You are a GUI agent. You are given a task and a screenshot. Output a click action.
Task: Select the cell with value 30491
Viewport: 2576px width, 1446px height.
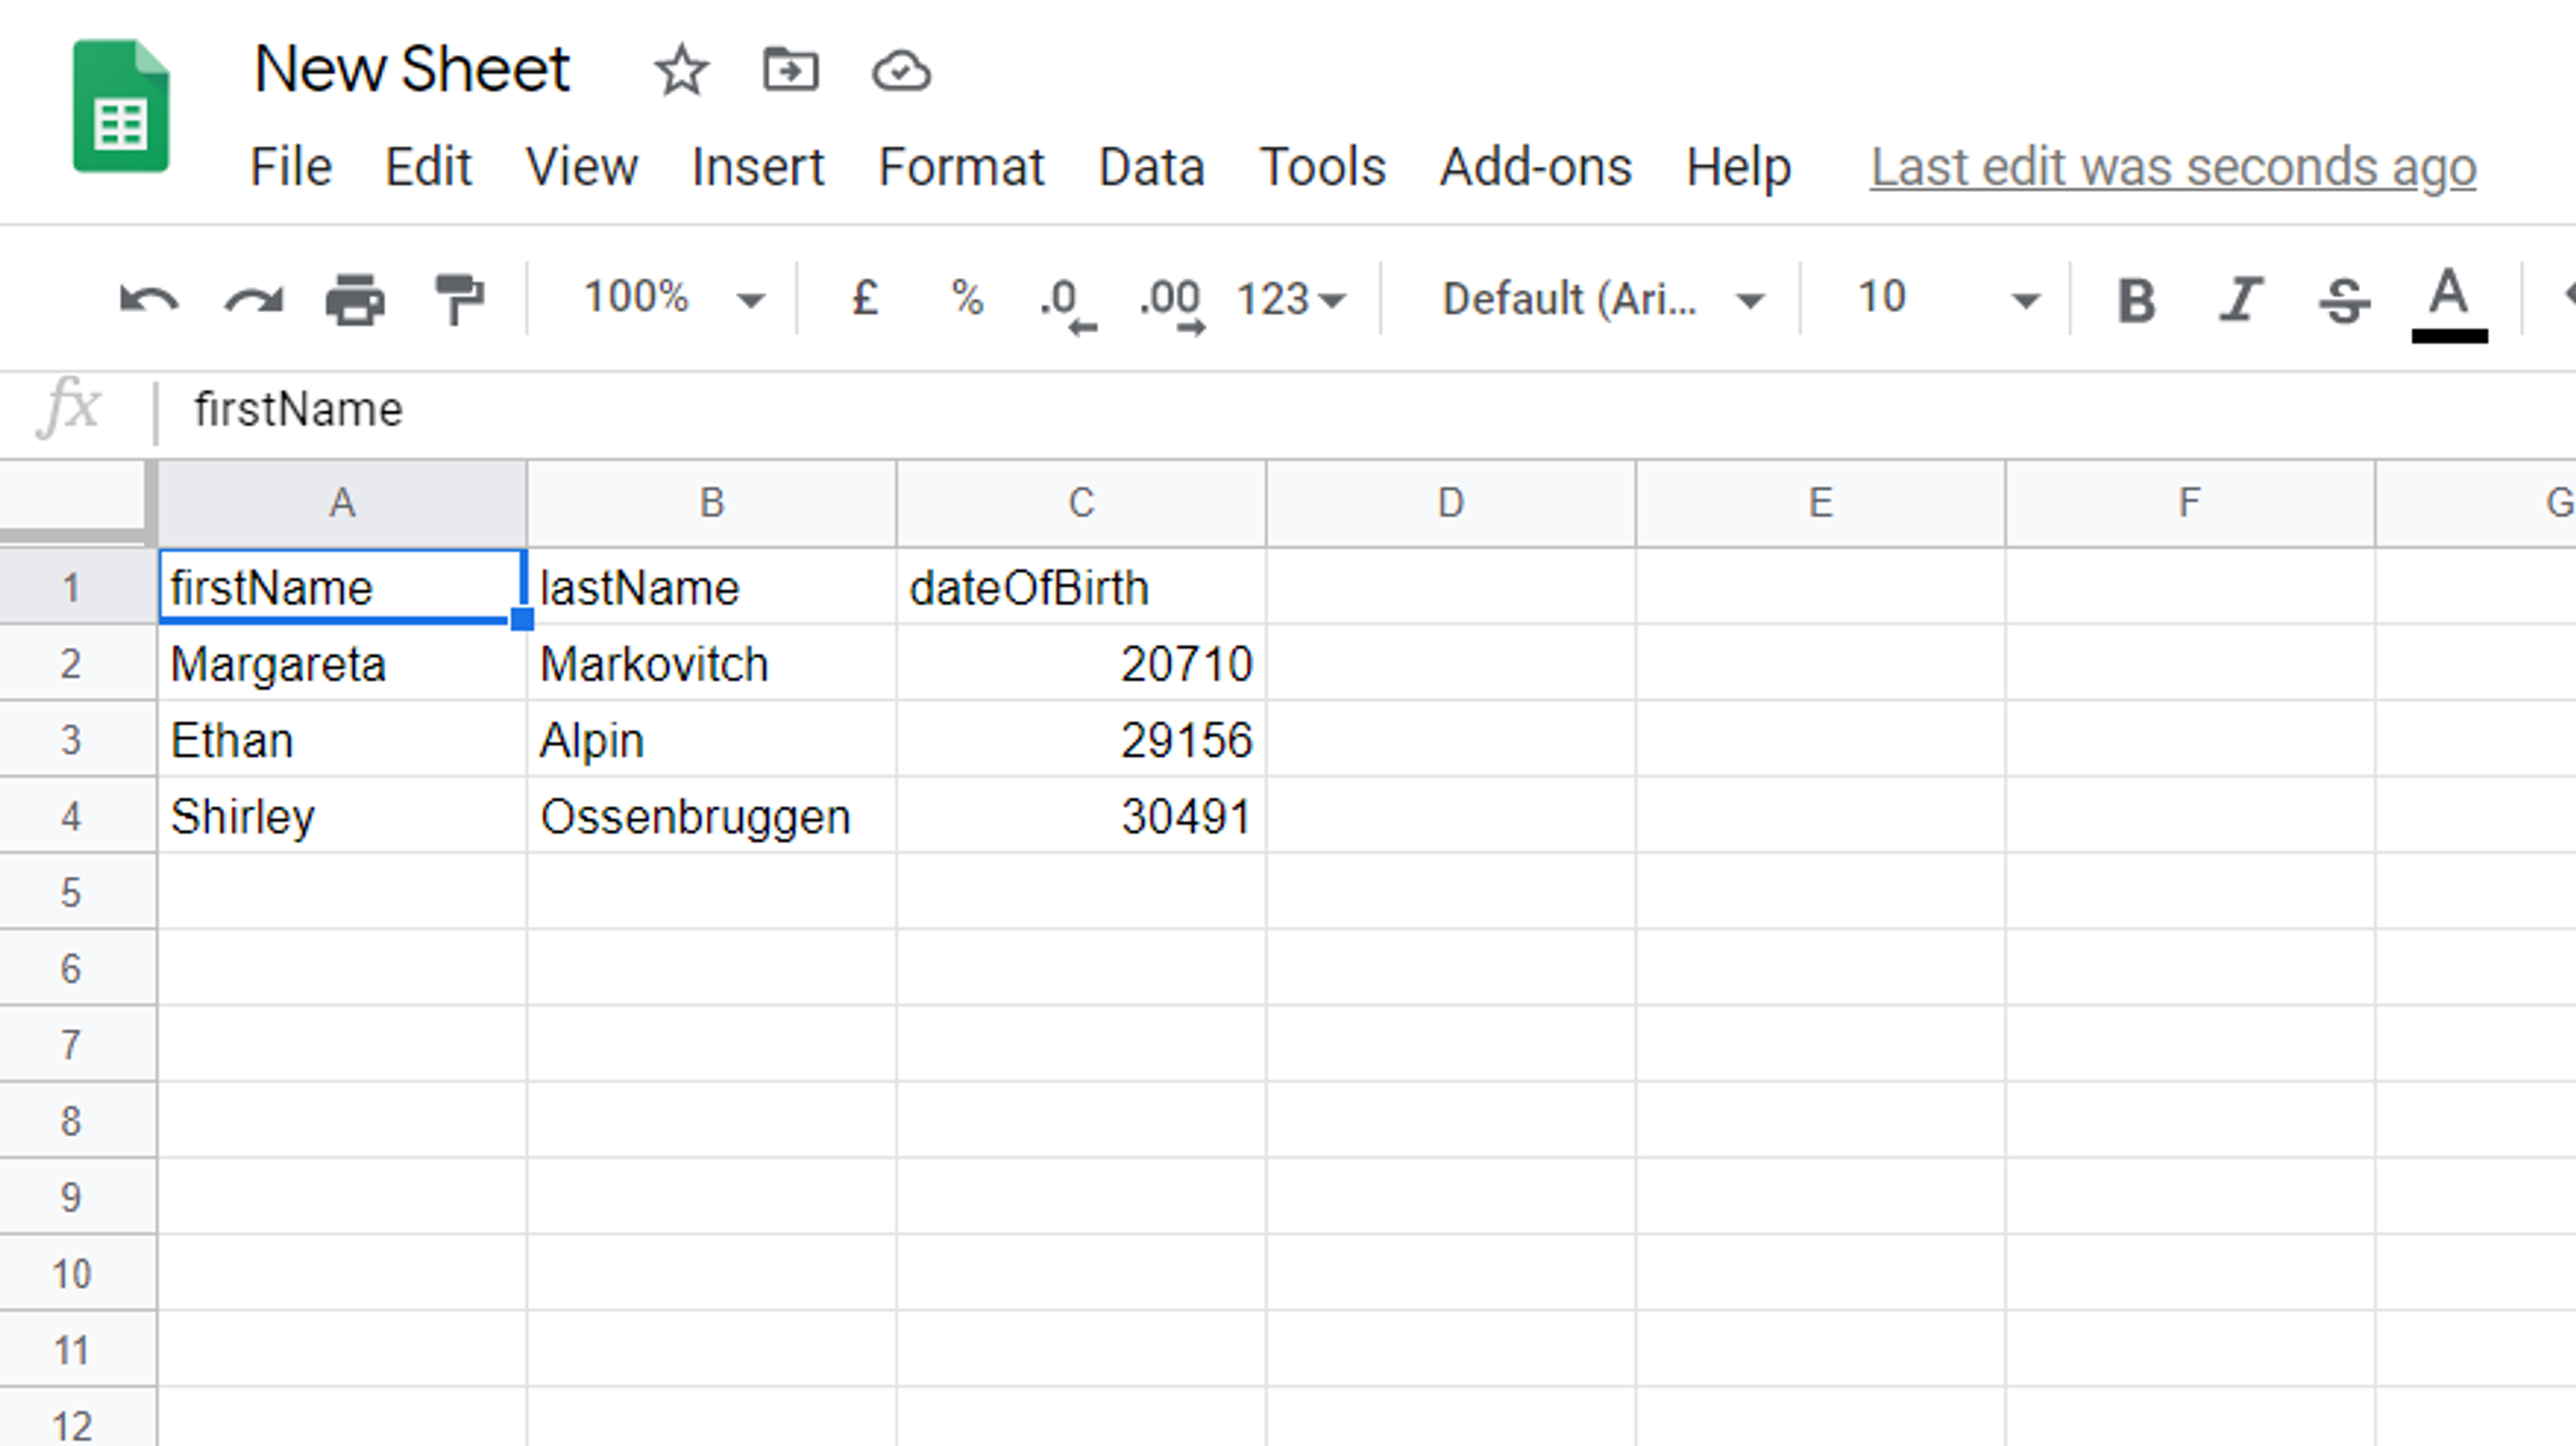1081,816
